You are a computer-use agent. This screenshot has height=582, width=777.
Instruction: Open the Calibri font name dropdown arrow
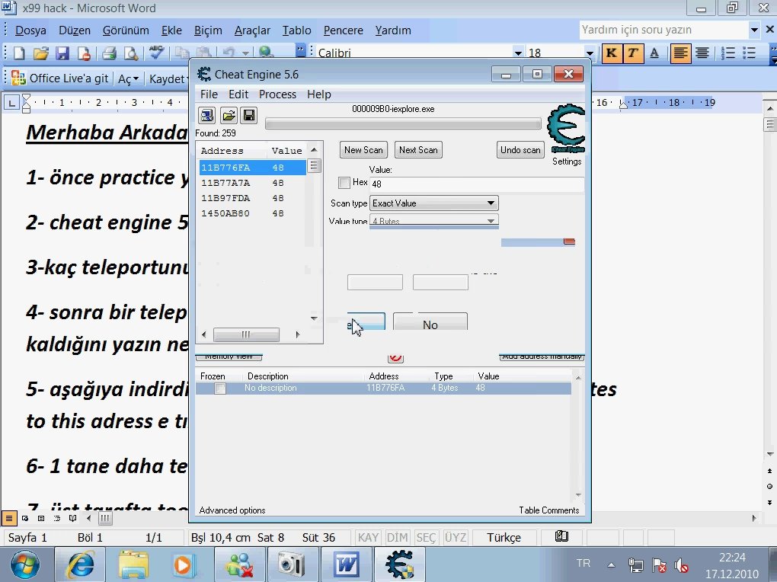[x=518, y=53]
